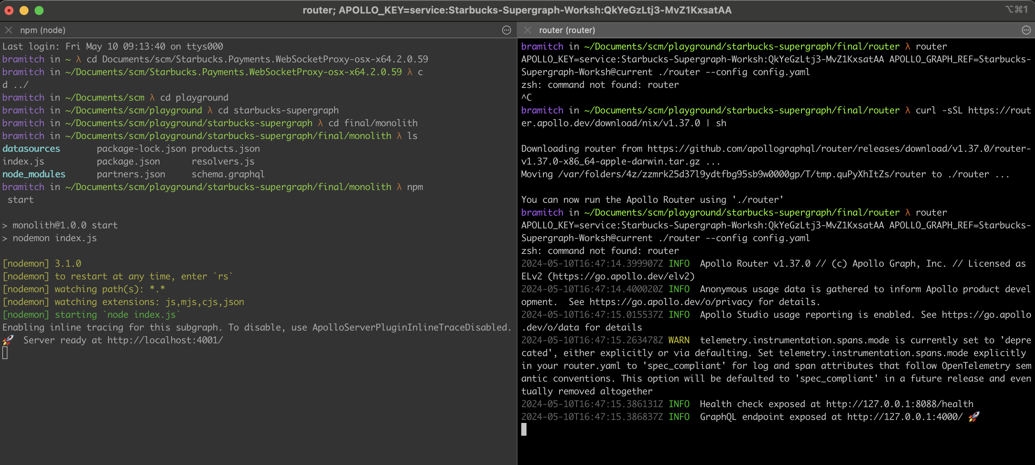Screen dimensions: 1035x465
Task: Open options menu for npm pane
Action: [506, 30]
